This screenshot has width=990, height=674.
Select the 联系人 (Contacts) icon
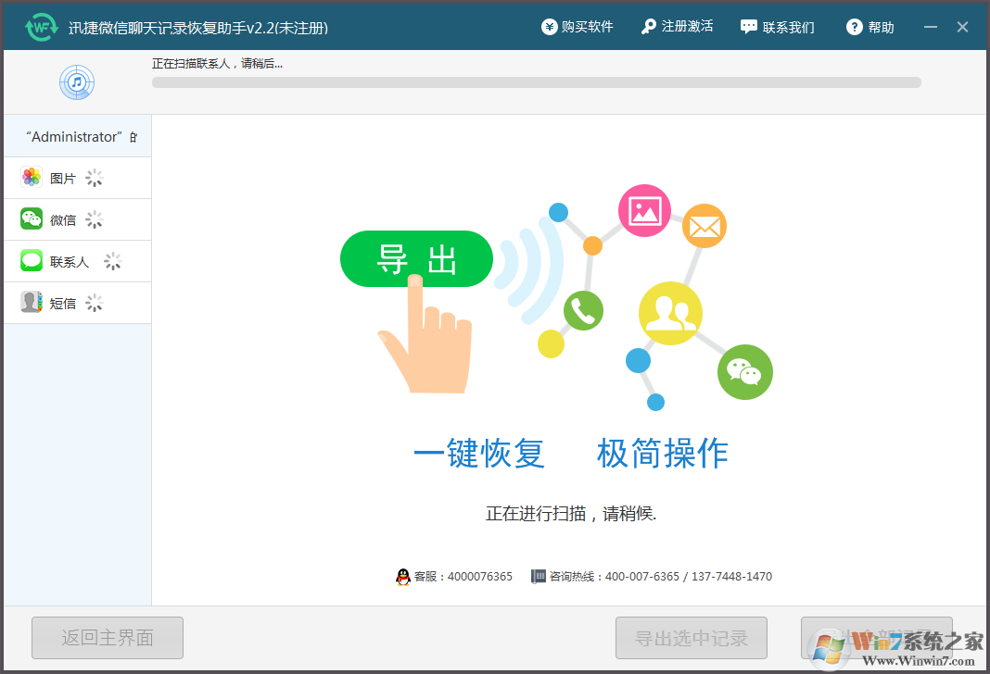pyautogui.click(x=31, y=261)
